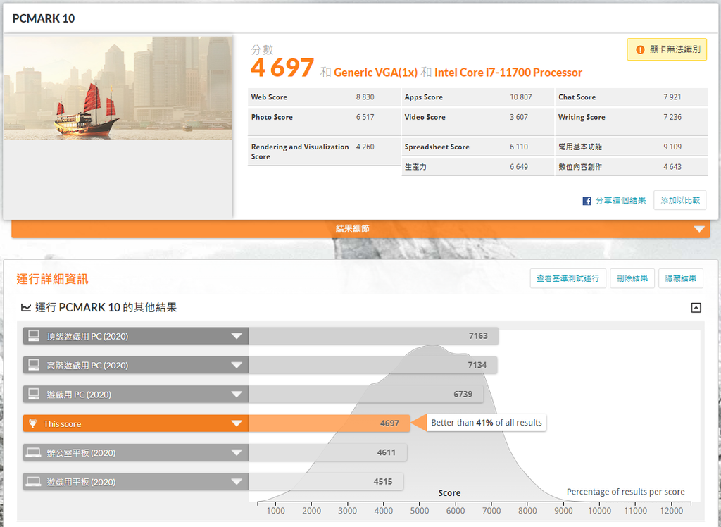Expand 頂級遊戲用 PC (2020) row arrow
The width and height of the screenshot is (721, 527).
coord(237,336)
